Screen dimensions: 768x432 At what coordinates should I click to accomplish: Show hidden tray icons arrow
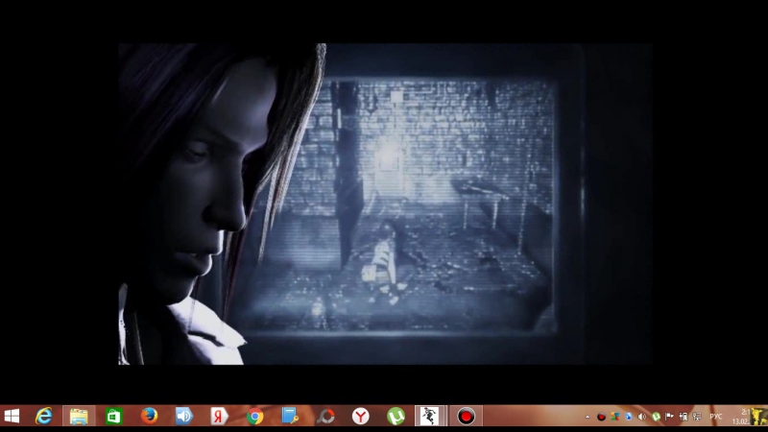click(588, 418)
